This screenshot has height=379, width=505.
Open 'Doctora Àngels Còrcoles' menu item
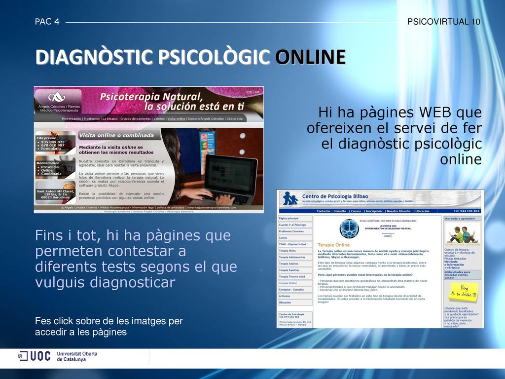[x=206, y=119]
